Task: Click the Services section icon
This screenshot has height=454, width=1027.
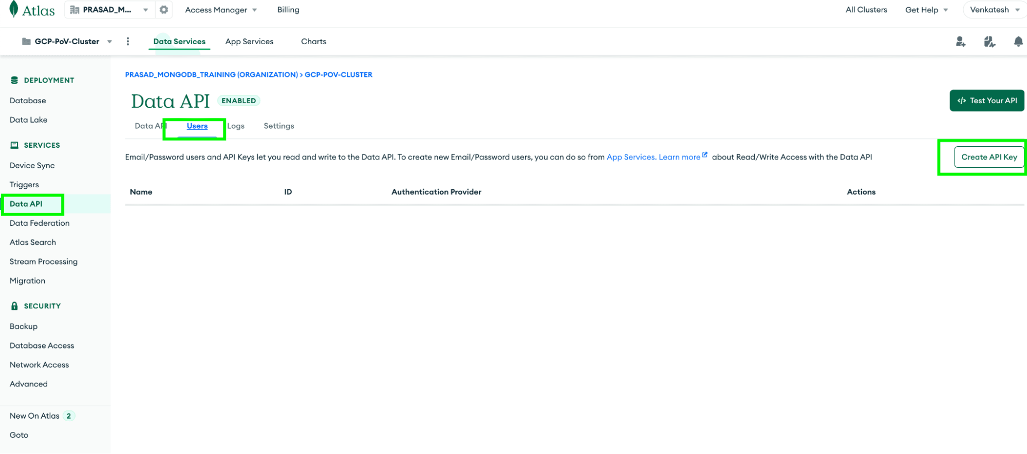Action: point(14,145)
